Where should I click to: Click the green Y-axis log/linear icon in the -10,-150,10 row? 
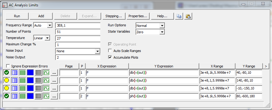tap(22, 88)
